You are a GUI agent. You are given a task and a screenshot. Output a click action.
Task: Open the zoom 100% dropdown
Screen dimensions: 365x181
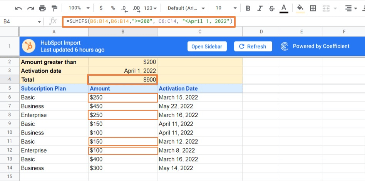(x=77, y=8)
